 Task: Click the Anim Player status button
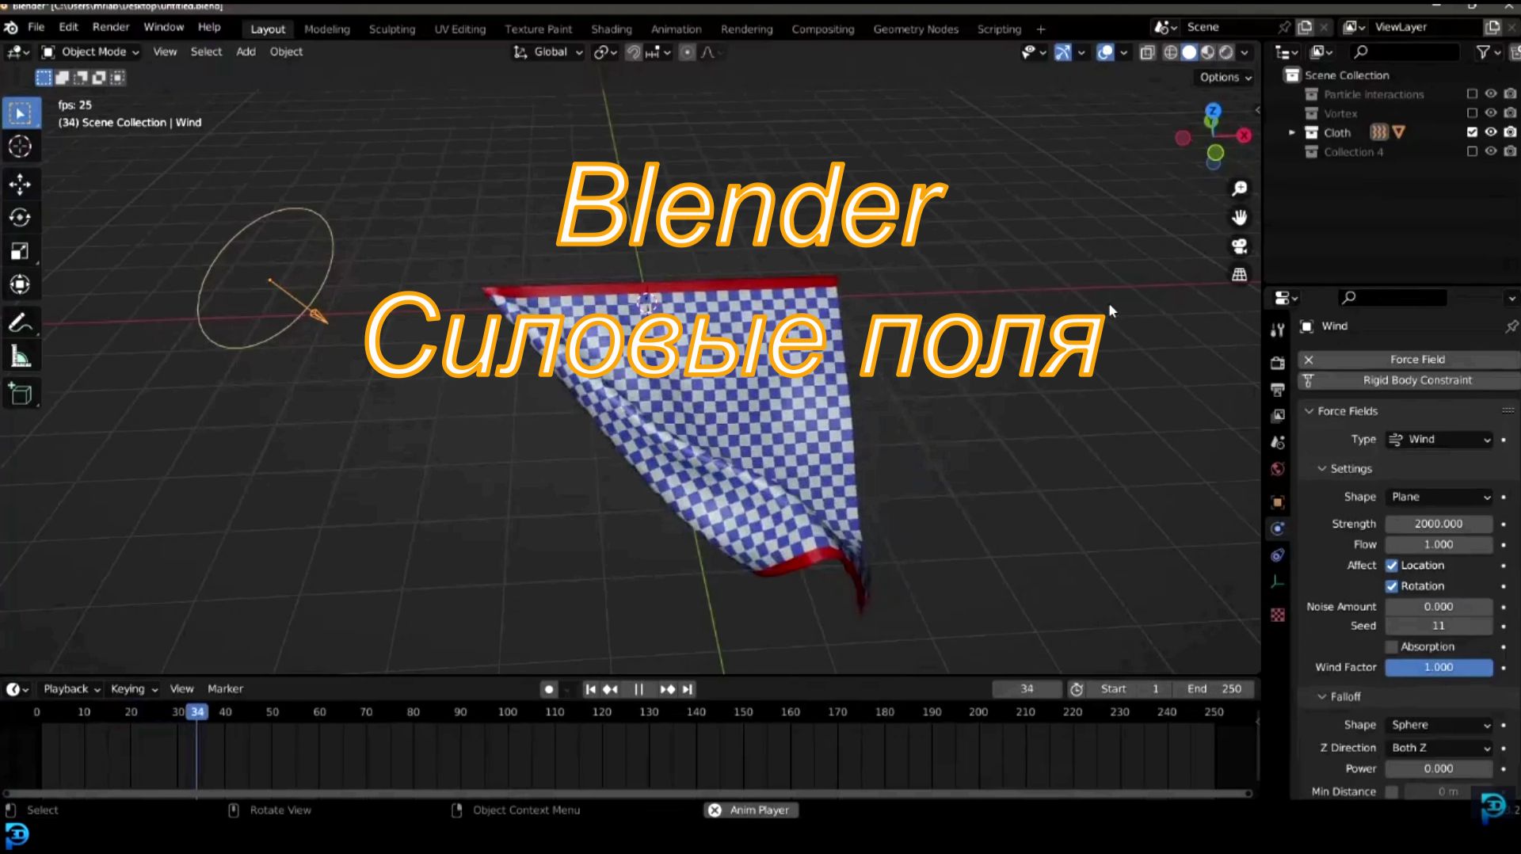pyautogui.click(x=751, y=810)
